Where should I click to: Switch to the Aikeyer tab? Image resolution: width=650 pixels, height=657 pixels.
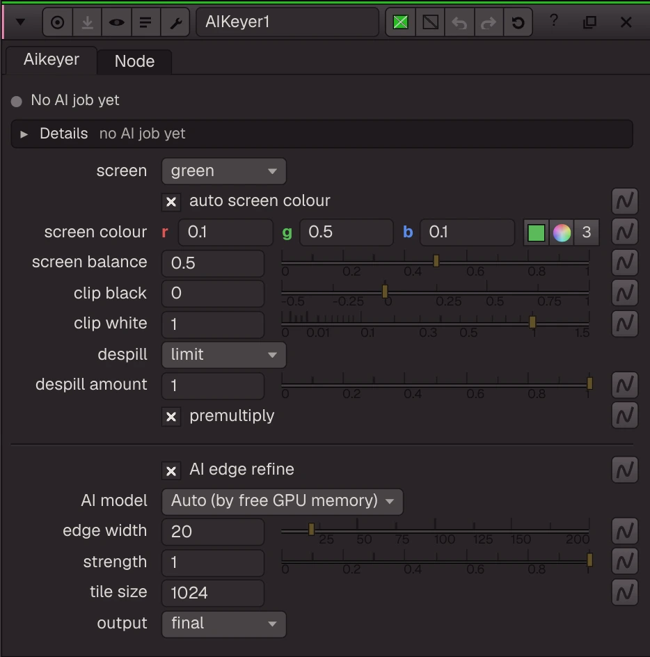click(x=51, y=60)
